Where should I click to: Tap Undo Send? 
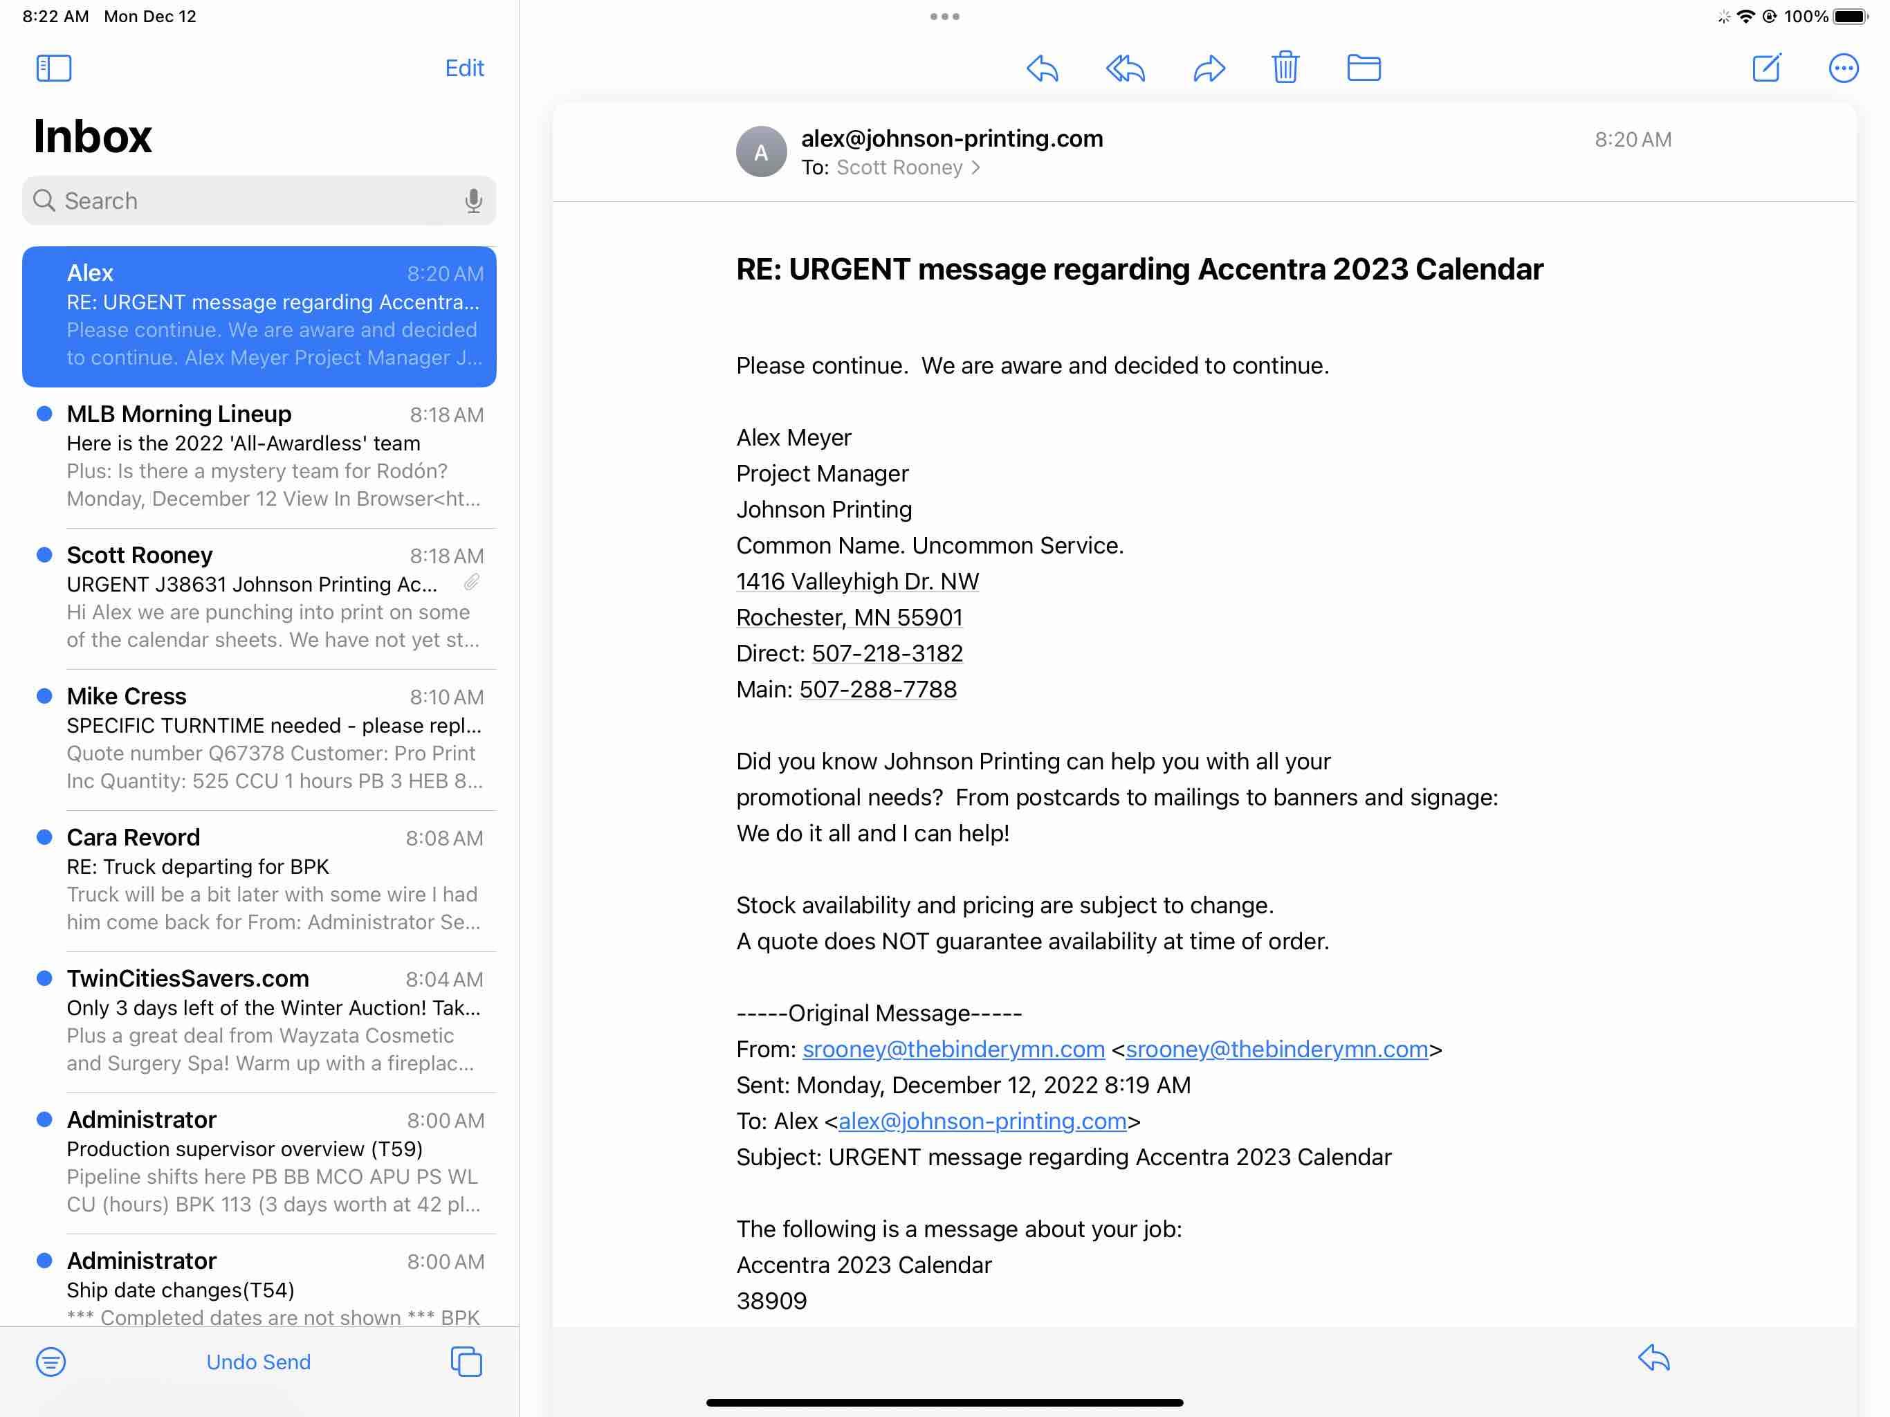click(258, 1360)
